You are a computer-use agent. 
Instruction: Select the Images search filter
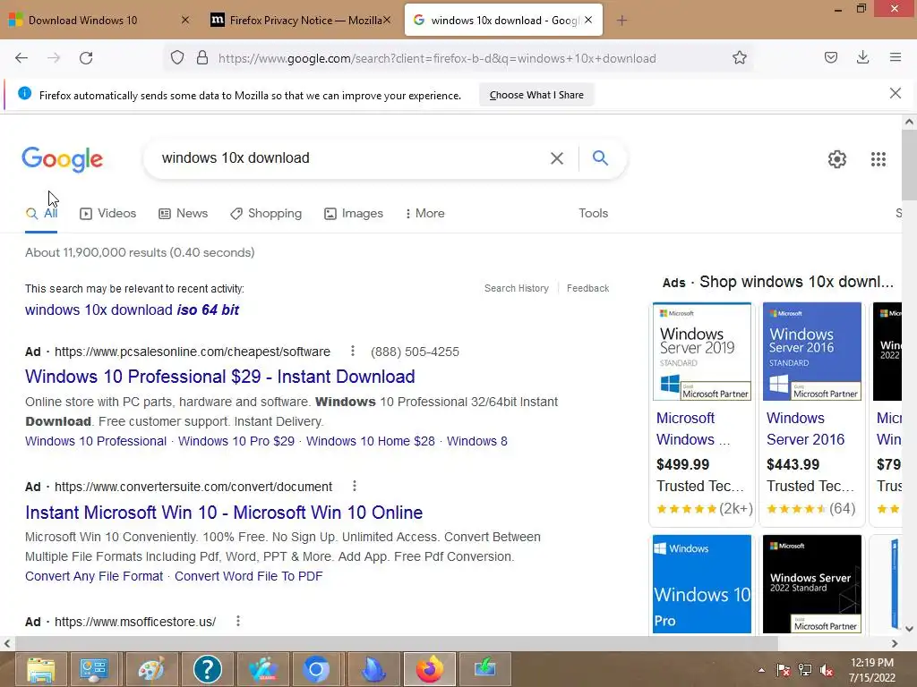(353, 213)
